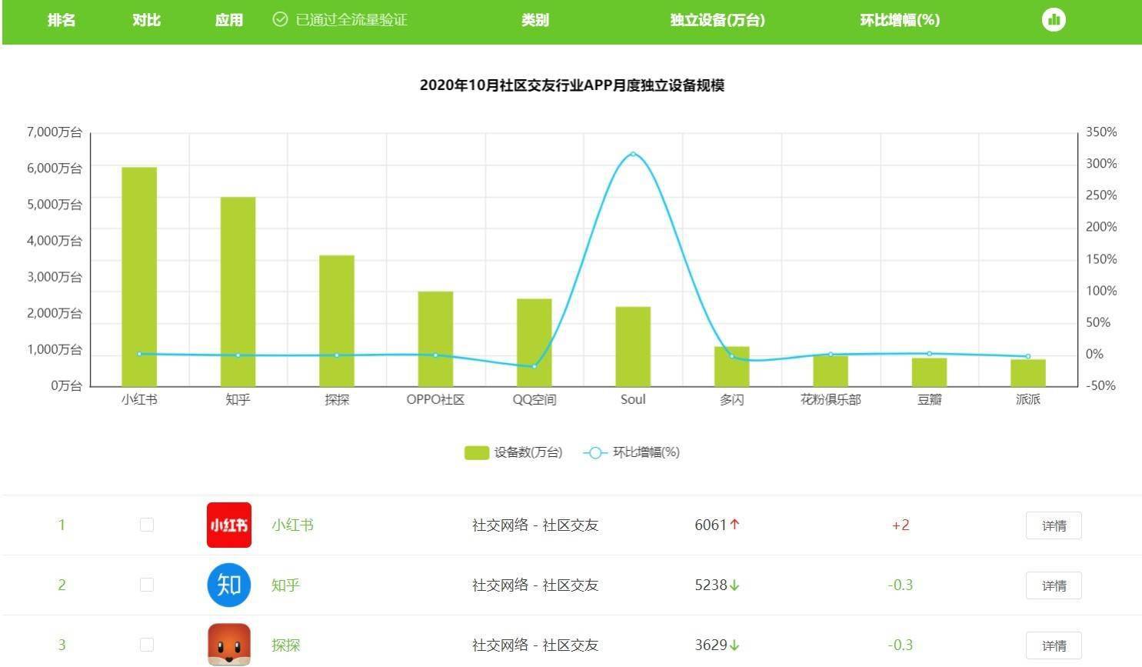Screen dimensions: 1142x667
Task: Select the compare checkbox for 探探
Action: [147, 645]
